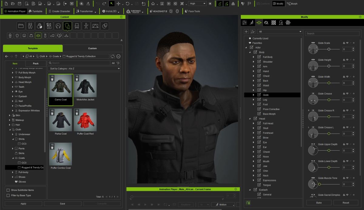Choose the Rotate object tool

point(127,4)
